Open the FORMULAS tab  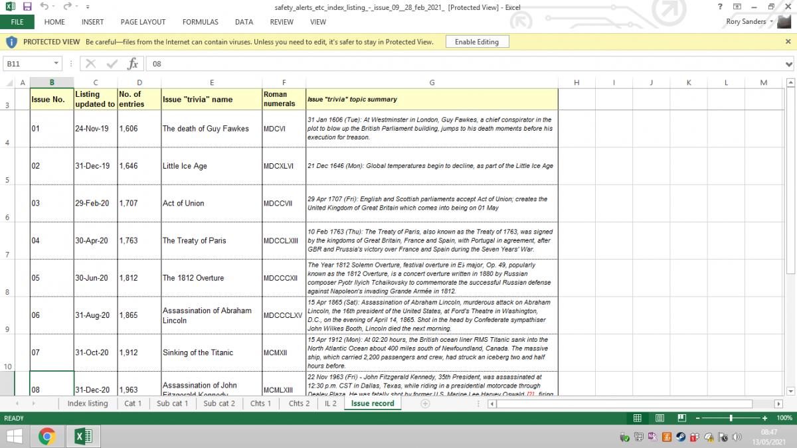(200, 22)
